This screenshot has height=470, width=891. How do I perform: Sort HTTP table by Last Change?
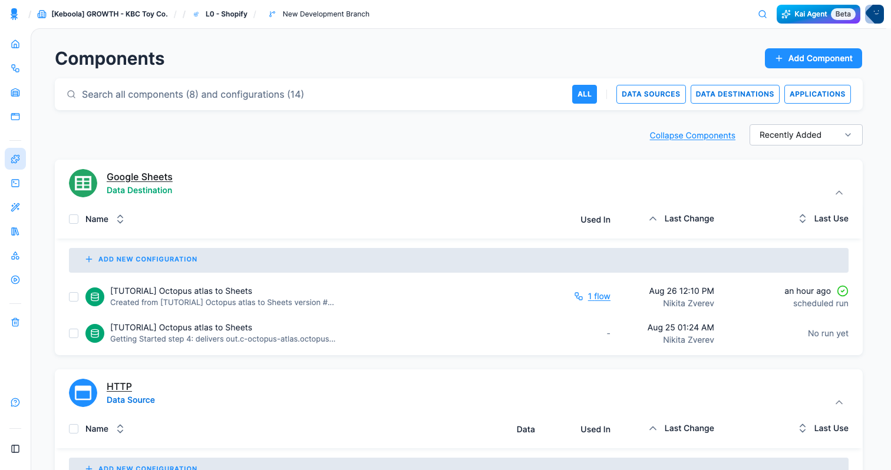[681, 428]
